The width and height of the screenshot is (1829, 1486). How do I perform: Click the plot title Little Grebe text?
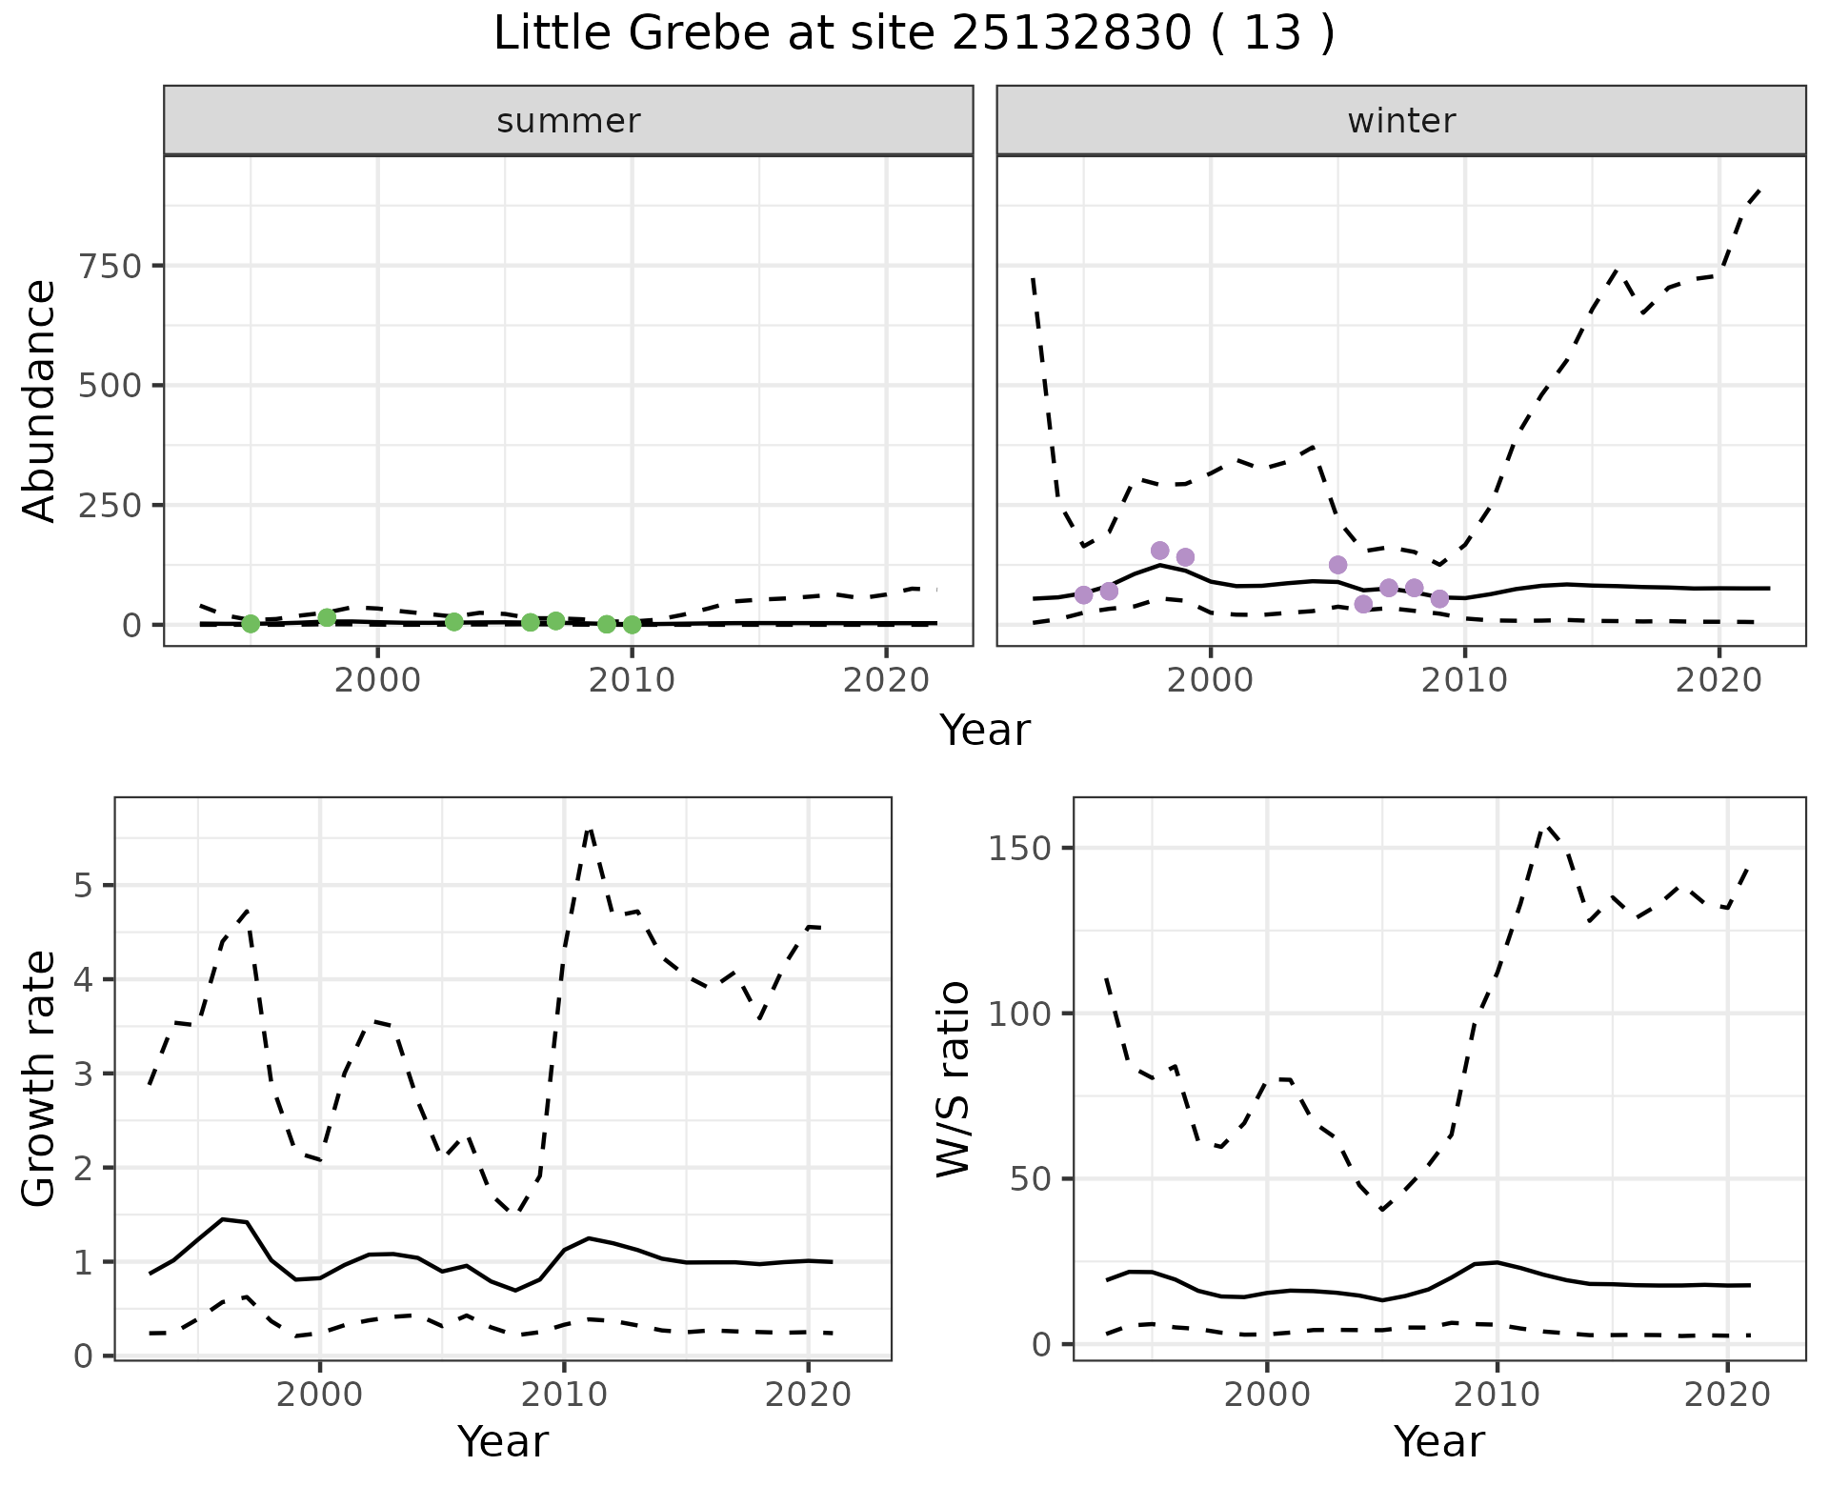[x=913, y=33]
